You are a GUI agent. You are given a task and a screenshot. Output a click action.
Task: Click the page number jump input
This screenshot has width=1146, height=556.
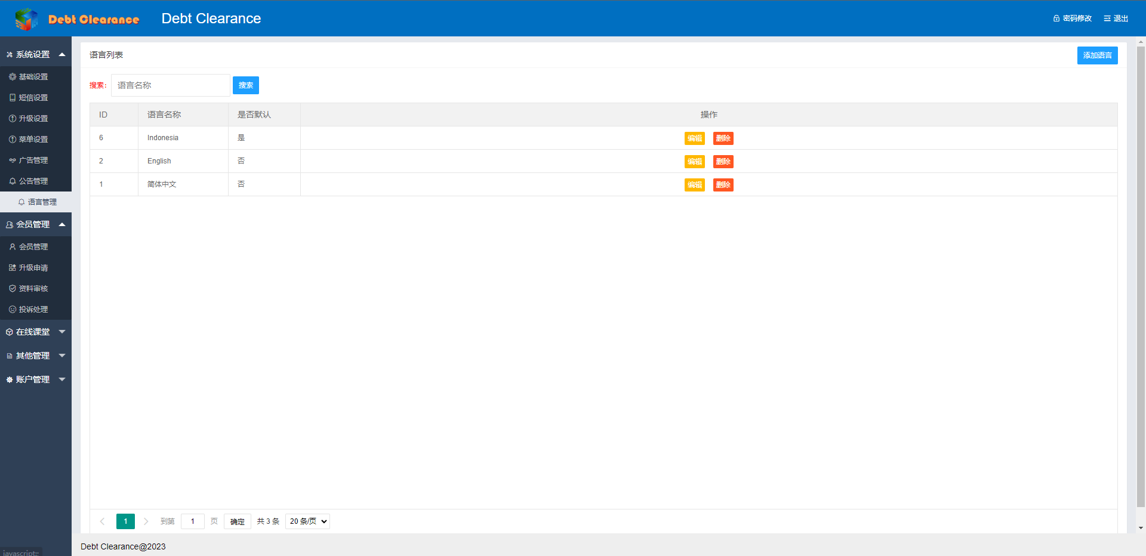tap(193, 521)
